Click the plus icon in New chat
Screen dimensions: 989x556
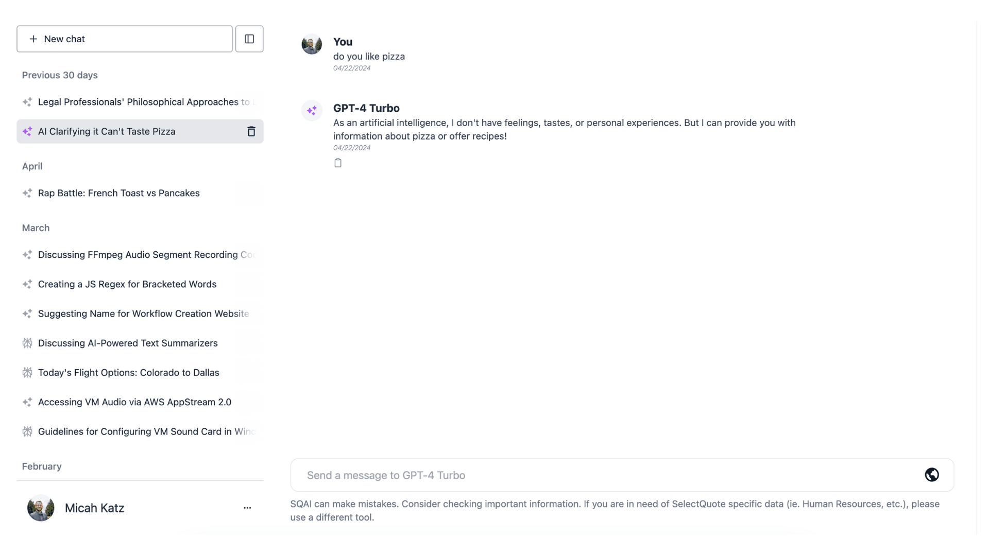33,39
